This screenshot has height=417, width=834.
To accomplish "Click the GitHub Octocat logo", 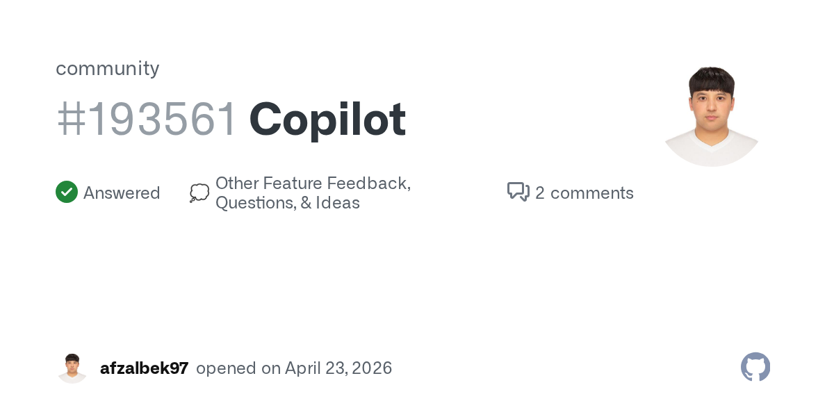I will point(755,368).
